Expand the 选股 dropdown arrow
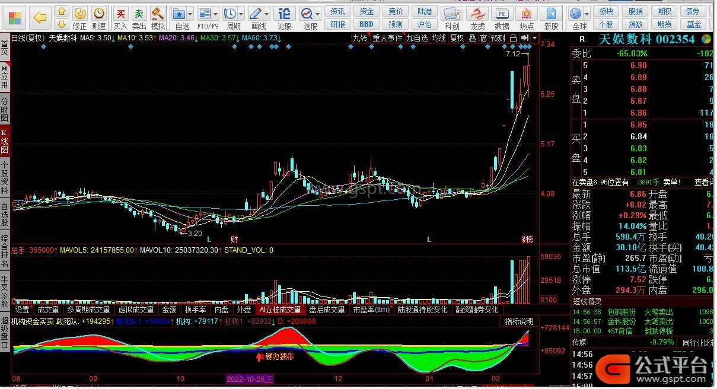 (x=318, y=14)
